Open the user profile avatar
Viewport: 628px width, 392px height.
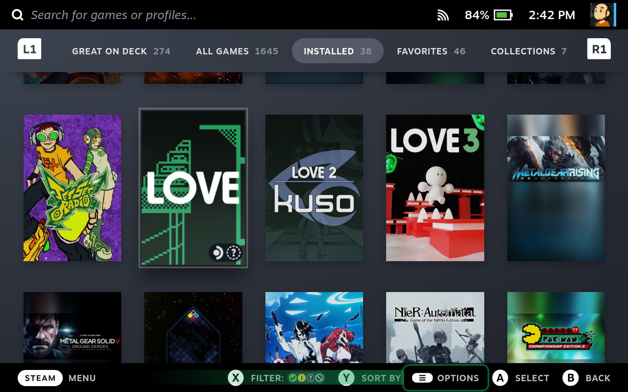click(602, 15)
